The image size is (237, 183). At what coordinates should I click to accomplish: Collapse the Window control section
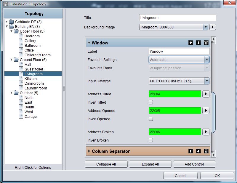point(89,43)
